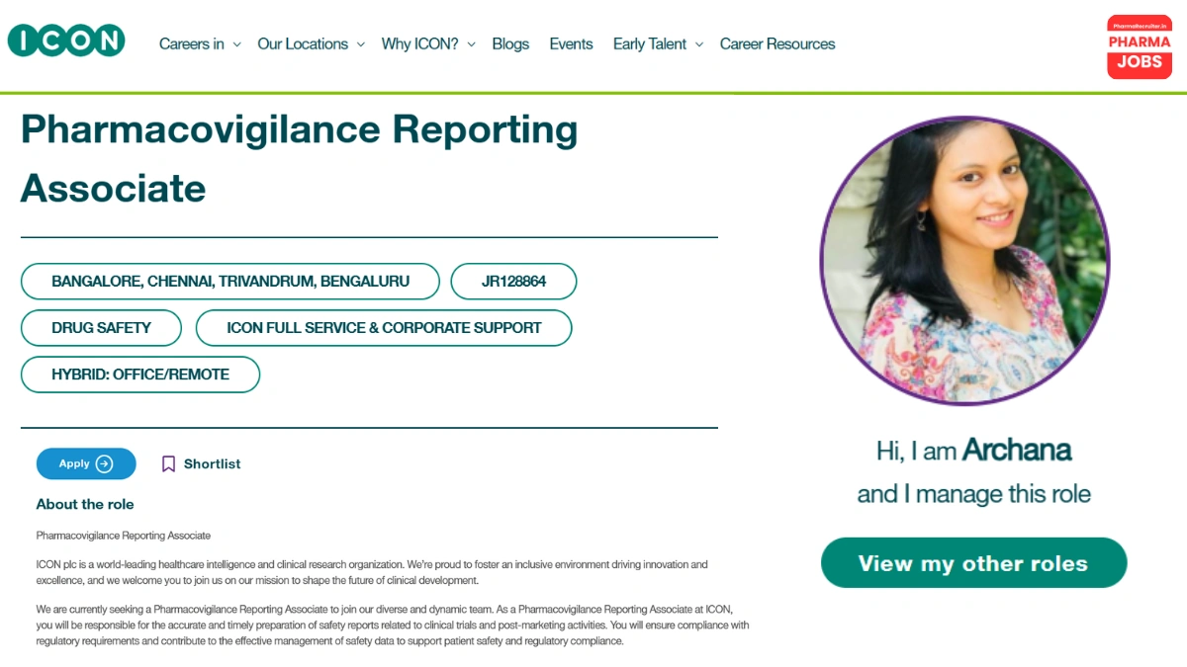This screenshot has width=1187, height=667.
Task: Open the Pharma Jobs badge
Action: click(x=1140, y=47)
